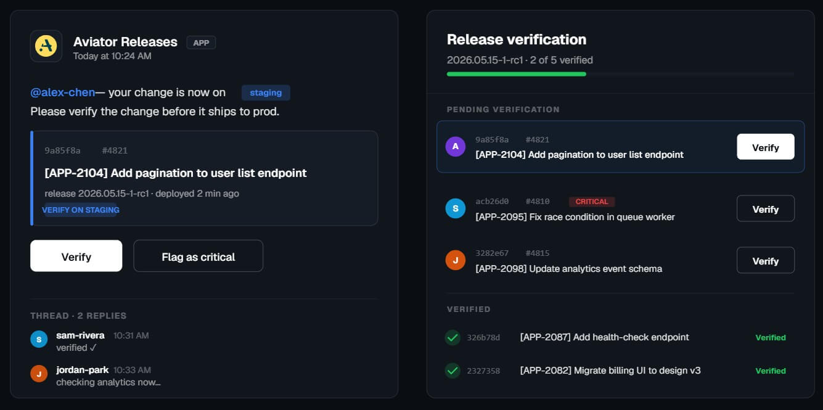Viewport: 823px width, 410px height.
Task: Click the 'verified ✓' reply text
Action: 76,348
